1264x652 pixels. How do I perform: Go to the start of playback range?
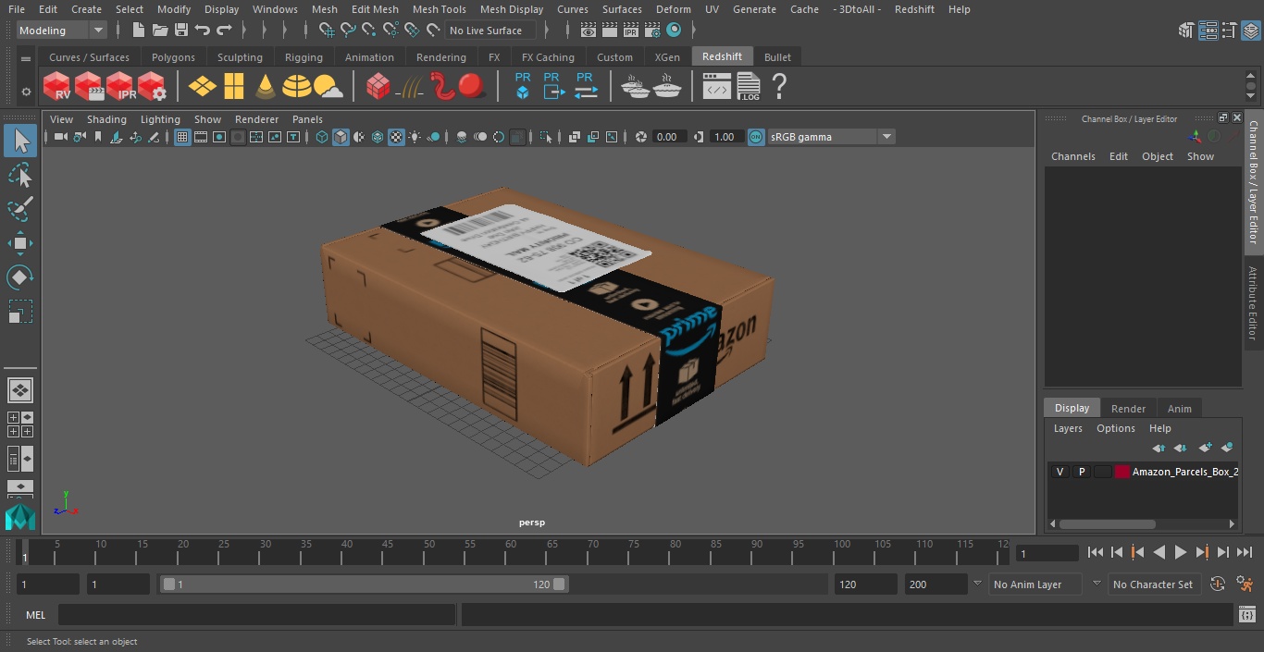[x=1096, y=552]
